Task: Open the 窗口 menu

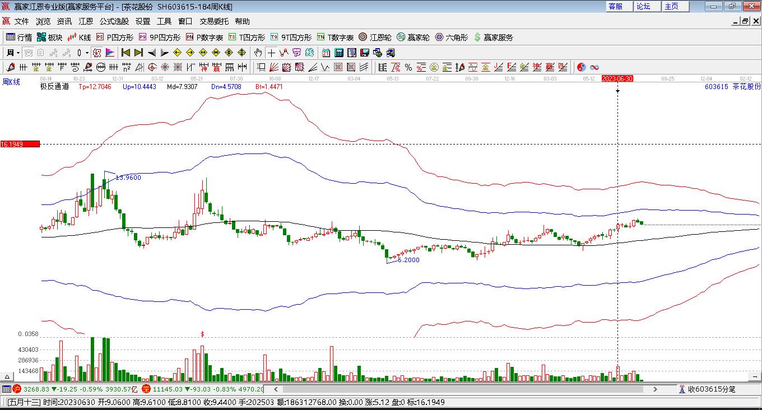Action: pyautogui.click(x=185, y=21)
